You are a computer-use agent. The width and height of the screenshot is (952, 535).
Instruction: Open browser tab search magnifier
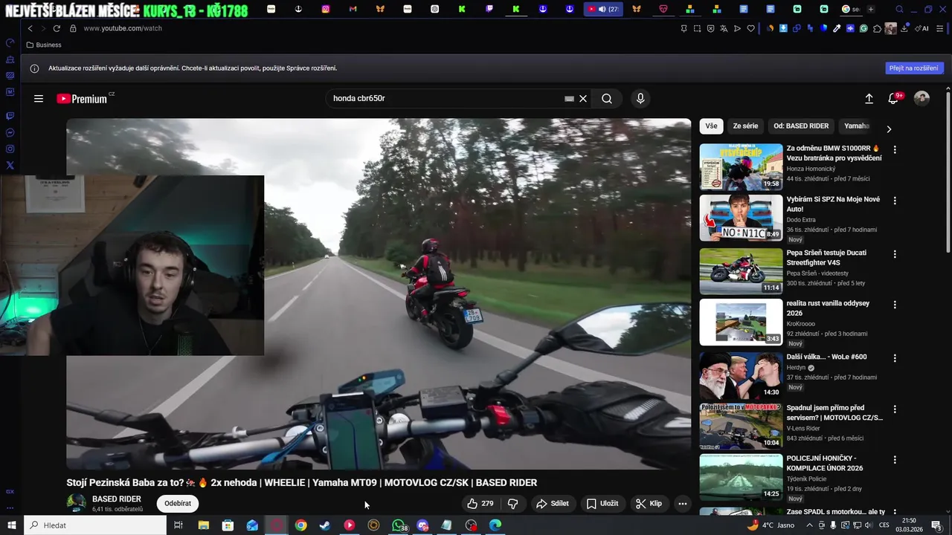click(899, 9)
